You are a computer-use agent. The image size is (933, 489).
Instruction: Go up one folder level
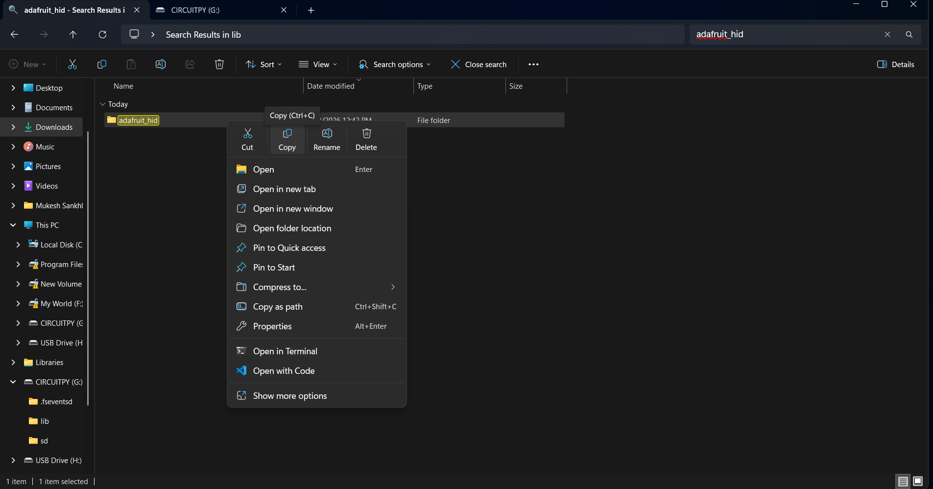[x=73, y=34]
